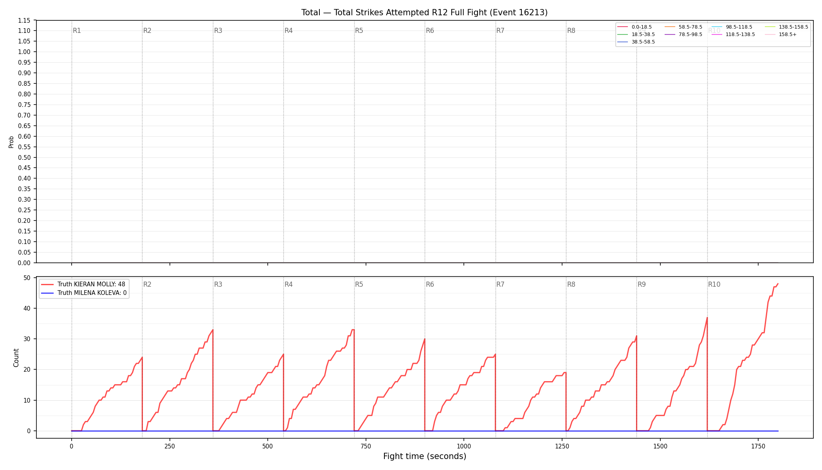Click the R4 round label in probability chart
This screenshot has width=822, height=470.
pyautogui.click(x=288, y=31)
